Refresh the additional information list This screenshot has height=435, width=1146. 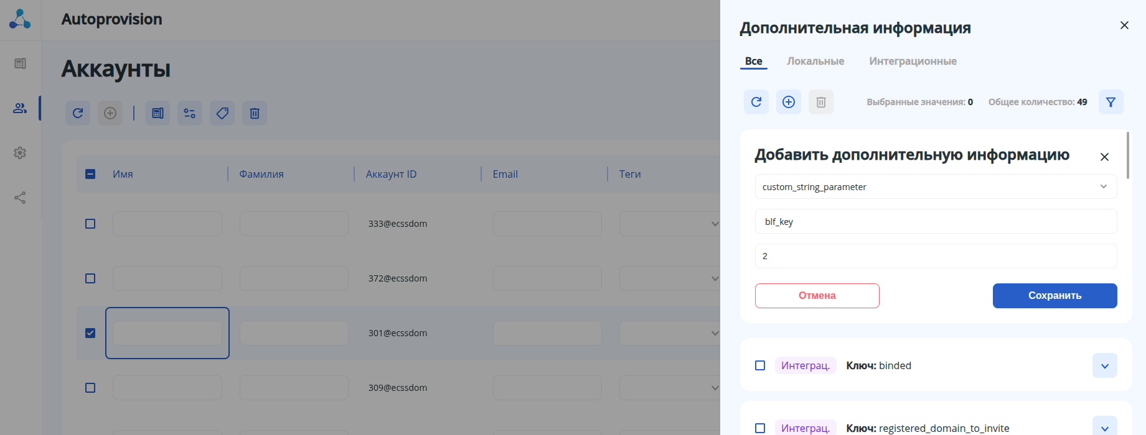click(x=756, y=102)
